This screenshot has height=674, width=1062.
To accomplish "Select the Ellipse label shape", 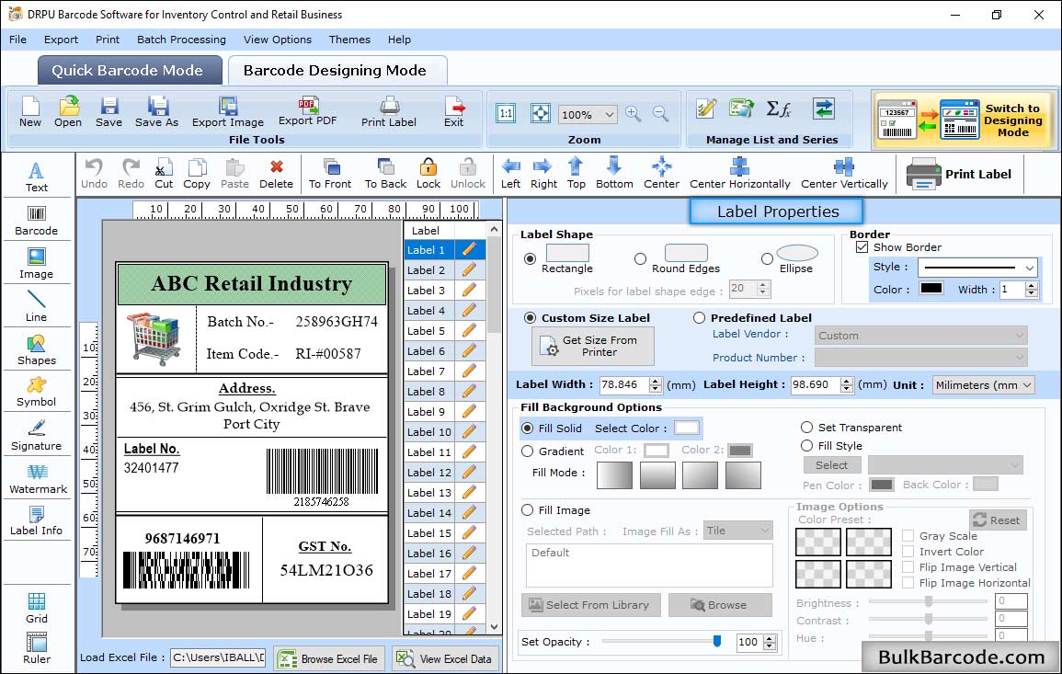I will point(767,258).
